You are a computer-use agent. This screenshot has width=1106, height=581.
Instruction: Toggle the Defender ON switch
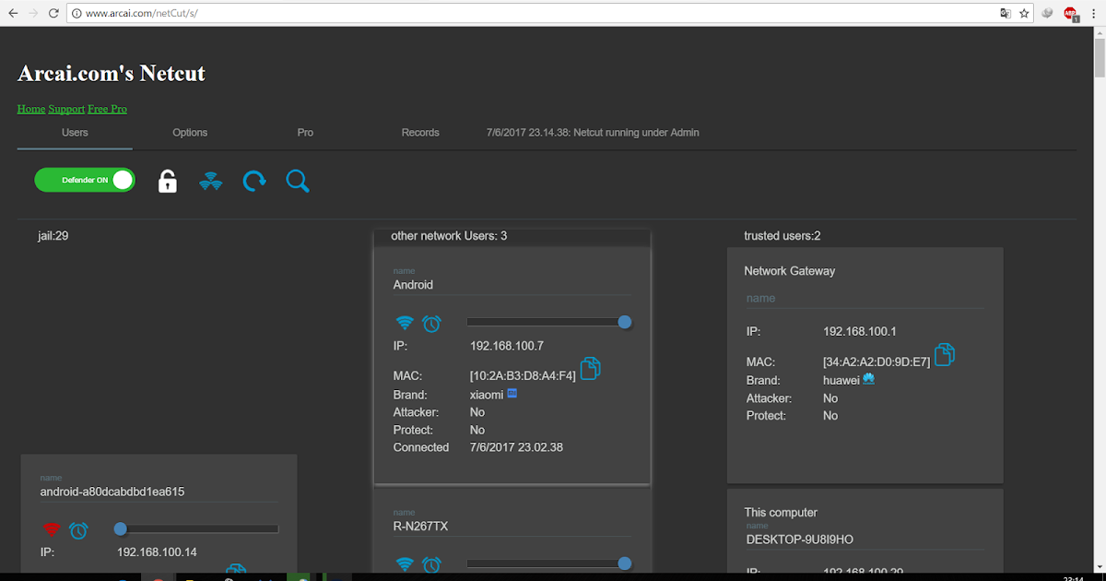point(85,180)
